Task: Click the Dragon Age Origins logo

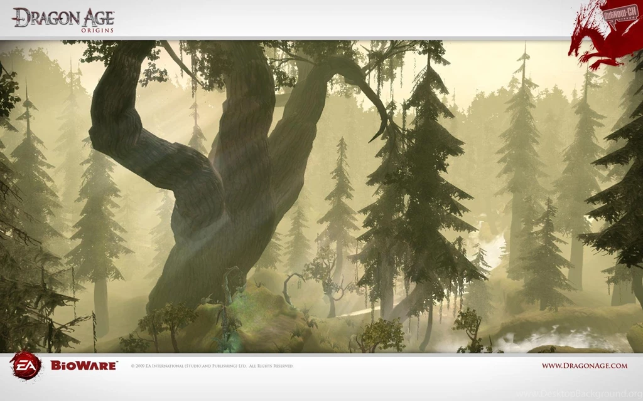Action: pyautogui.click(x=63, y=20)
